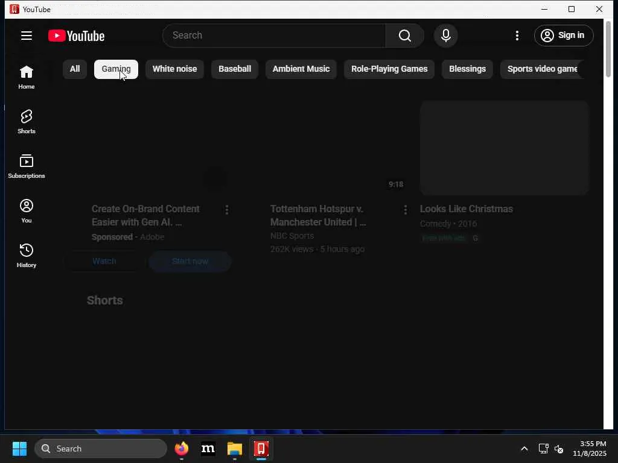Click the search magnifier button

(x=405, y=36)
